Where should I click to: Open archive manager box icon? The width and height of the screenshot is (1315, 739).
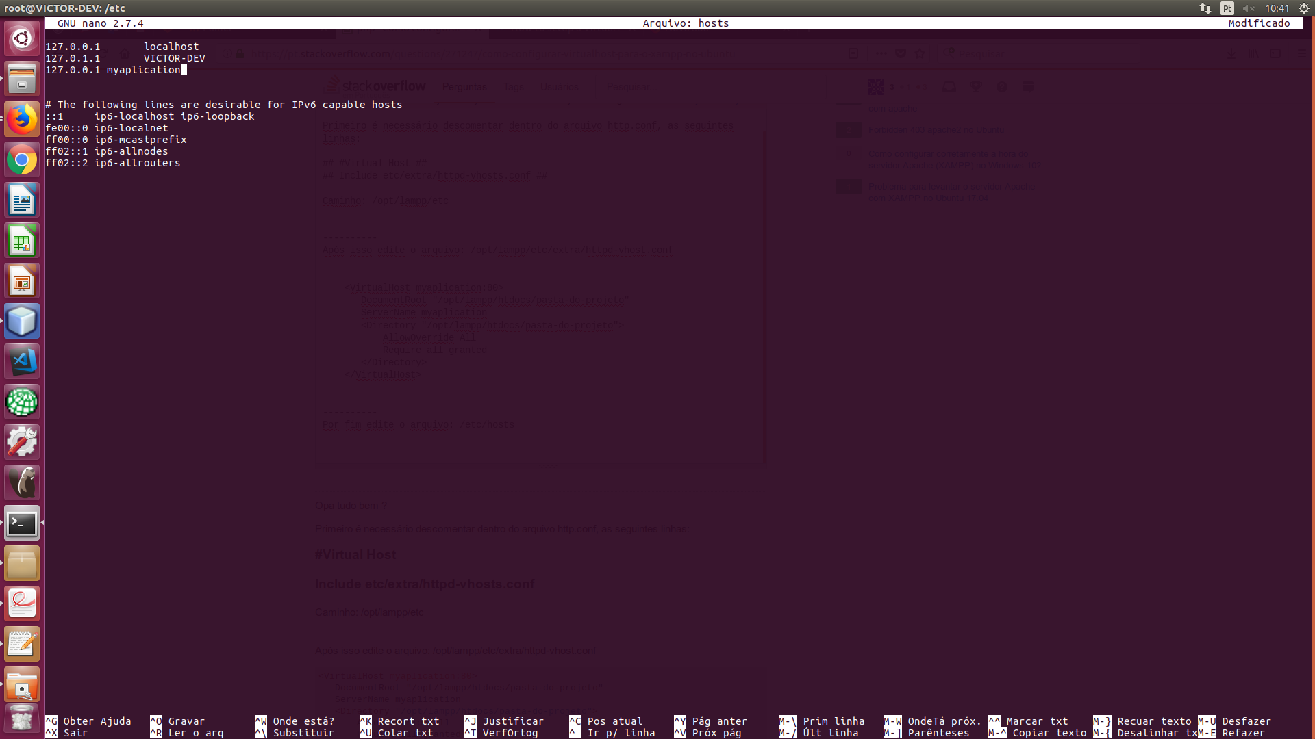point(22,563)
